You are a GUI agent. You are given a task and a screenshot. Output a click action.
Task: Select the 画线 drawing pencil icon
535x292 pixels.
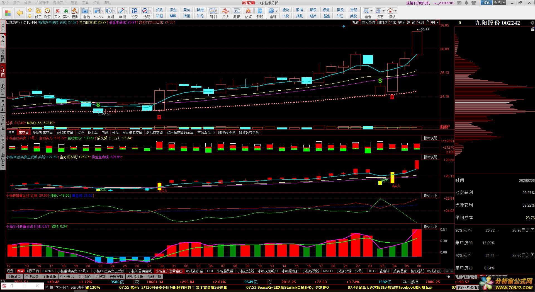tap(121, 11)
